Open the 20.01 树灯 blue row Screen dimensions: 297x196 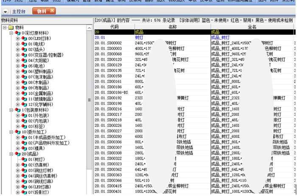pyautogui.click(x=194, y=37)
